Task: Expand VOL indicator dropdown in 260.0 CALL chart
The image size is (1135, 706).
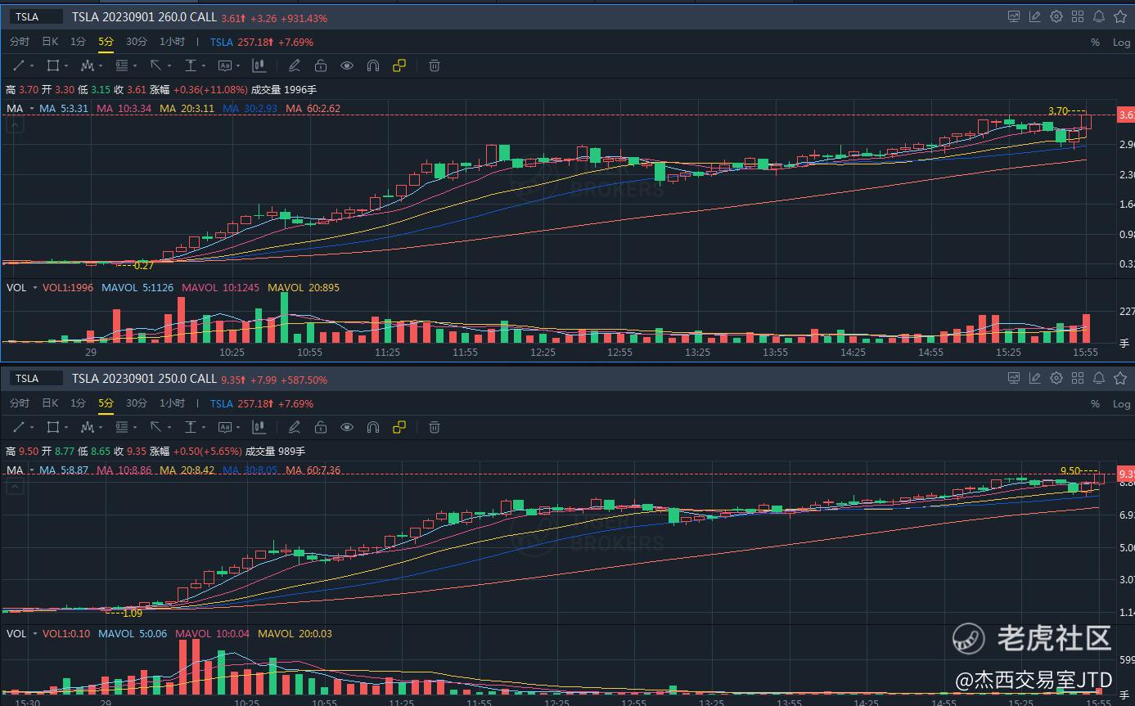Action: point(34,288)
